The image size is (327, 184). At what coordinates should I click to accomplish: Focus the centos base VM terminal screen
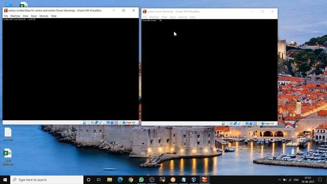coord(71,69)
